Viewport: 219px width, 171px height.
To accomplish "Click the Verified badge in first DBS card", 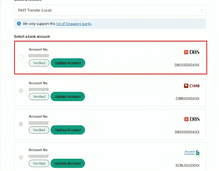I will pyautogui.click(x=39, y=63).
